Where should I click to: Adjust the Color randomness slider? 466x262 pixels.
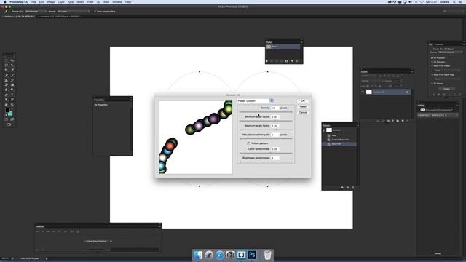tap(266, 154)
